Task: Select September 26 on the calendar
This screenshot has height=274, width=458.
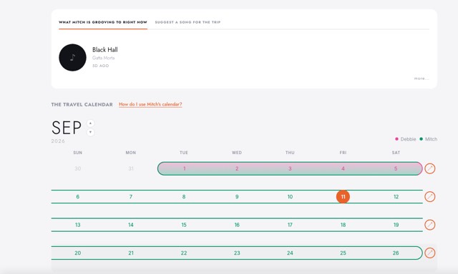Action: 396,253
